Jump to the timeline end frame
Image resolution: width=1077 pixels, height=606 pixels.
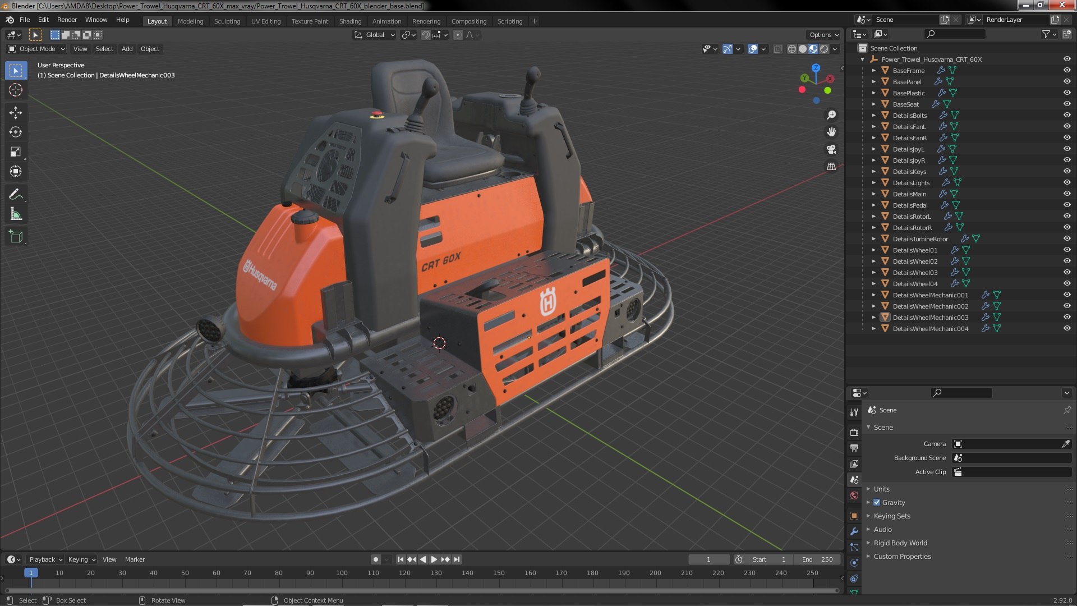pos(457,559)
